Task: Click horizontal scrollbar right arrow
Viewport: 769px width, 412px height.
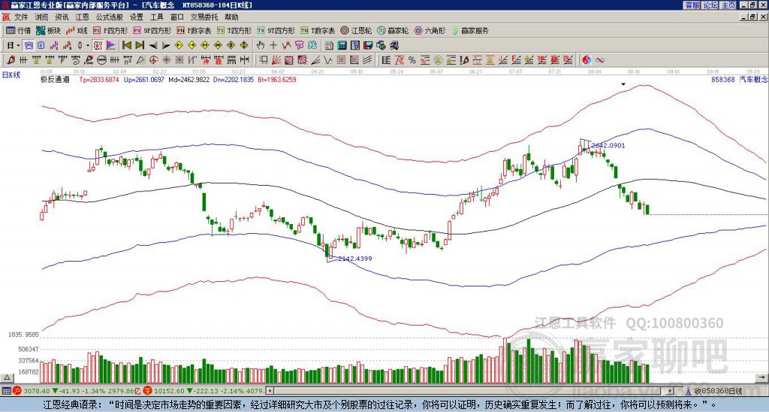Action: click(x=671, y=391)
